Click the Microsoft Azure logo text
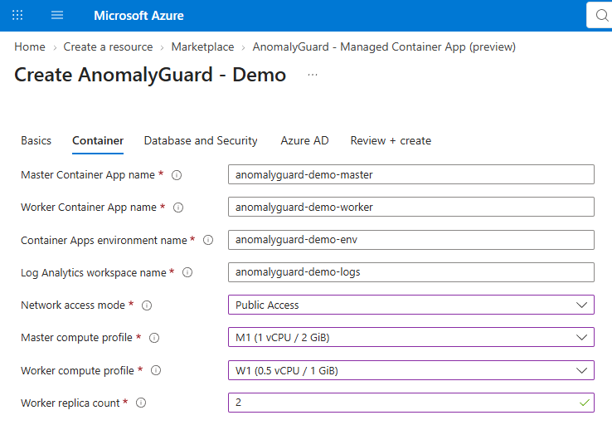This screenshot has height=425, width=612. [x=138, y=15]
